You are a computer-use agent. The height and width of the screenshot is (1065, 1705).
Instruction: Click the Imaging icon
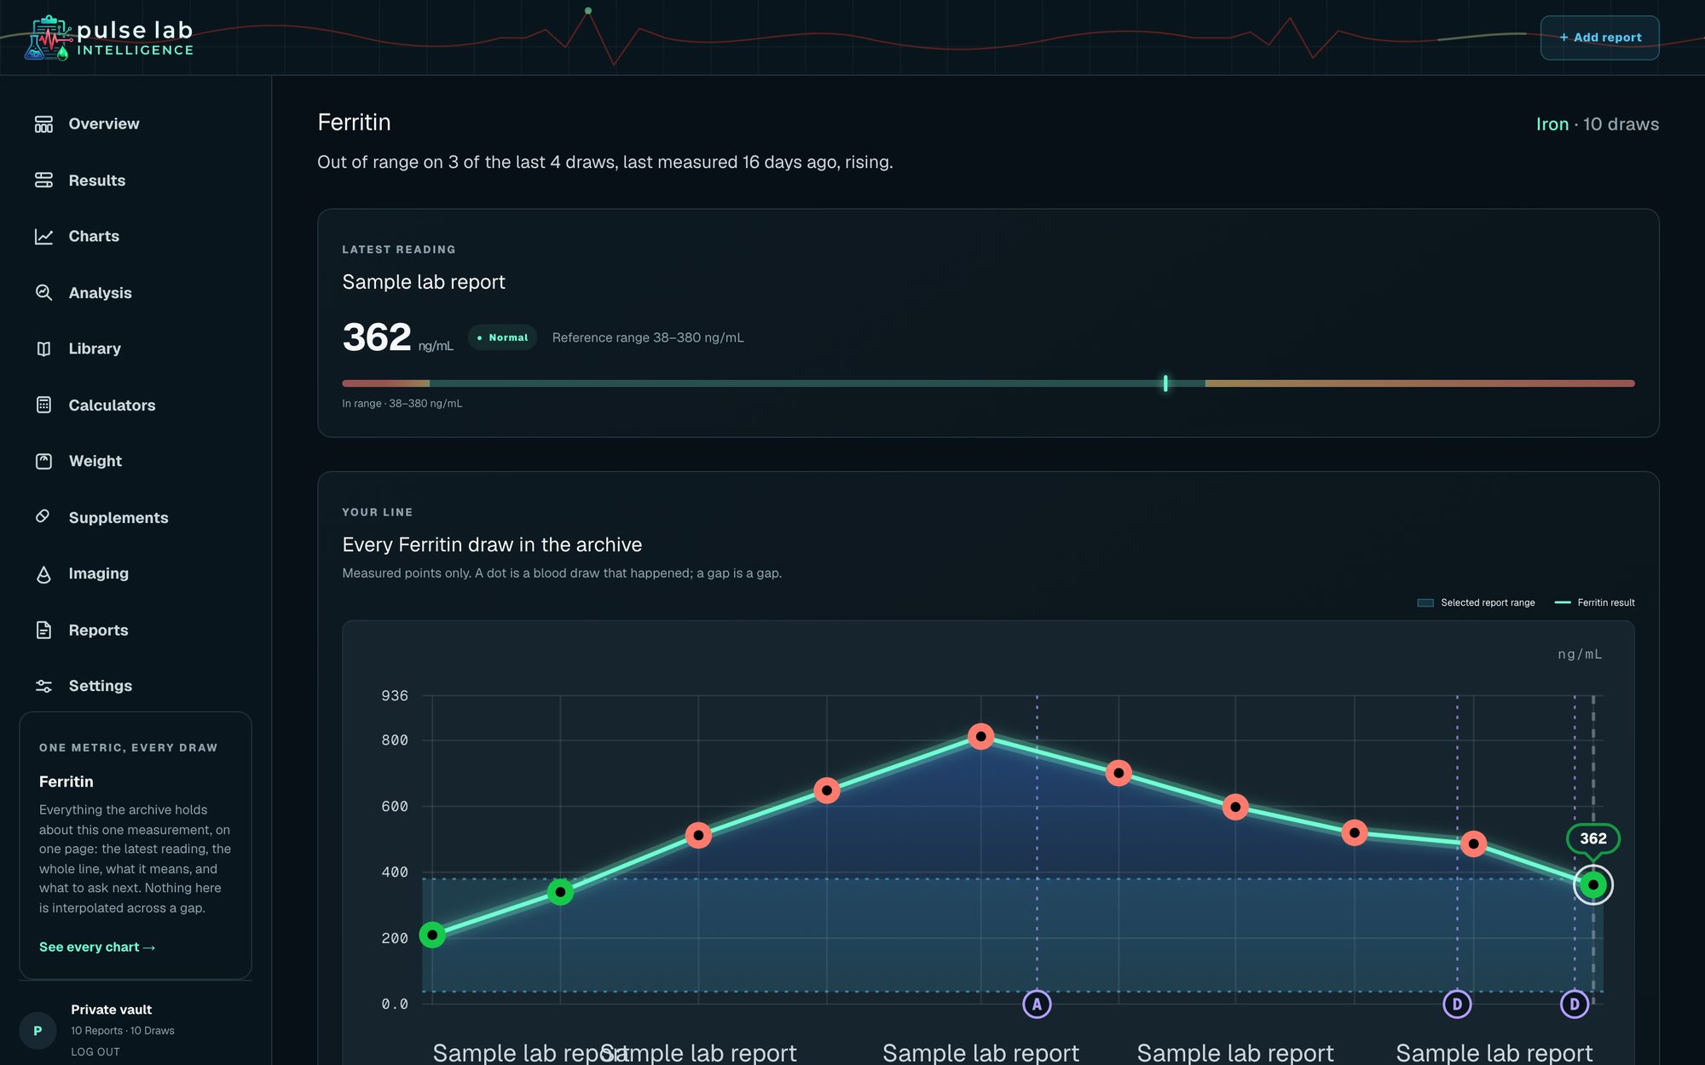point(43,574)
